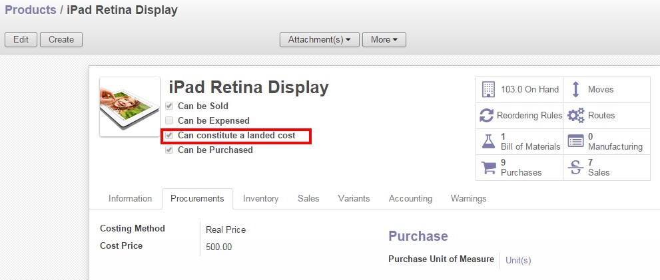Click the Manufacturing list icon
This screenshot has width=660, height=280.
[x=575, y=141]
